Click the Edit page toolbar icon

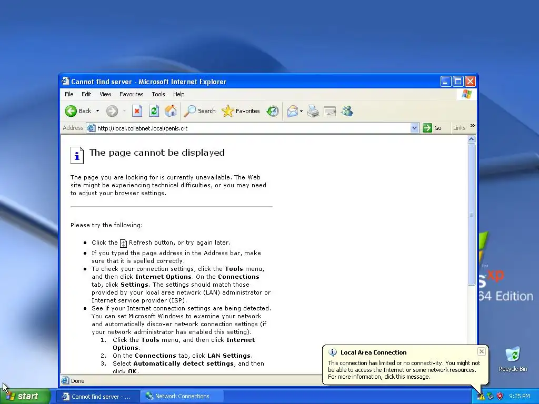click(330, 111)
